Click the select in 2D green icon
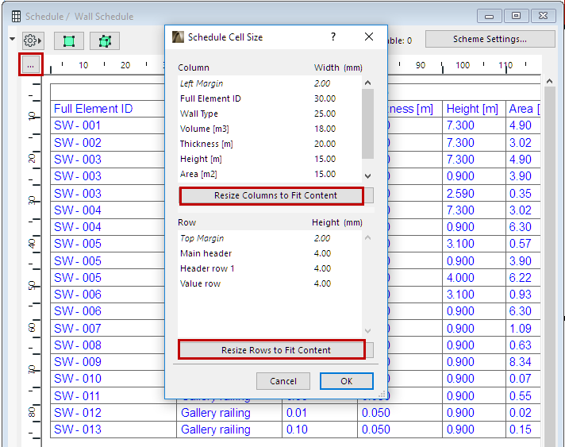 (x=68, y=40)
